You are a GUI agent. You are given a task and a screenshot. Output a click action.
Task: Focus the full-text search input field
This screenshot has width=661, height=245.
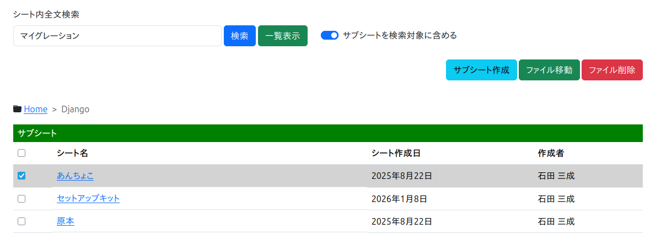click(117, 36)
